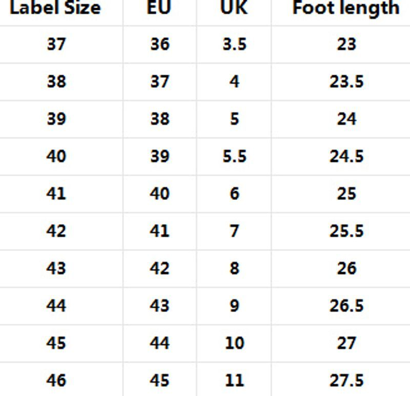This screenshot has width=410, height=396.
Task: Click foot length 27.5 cell
Action: pyautogui.click(x=346, y=380)
